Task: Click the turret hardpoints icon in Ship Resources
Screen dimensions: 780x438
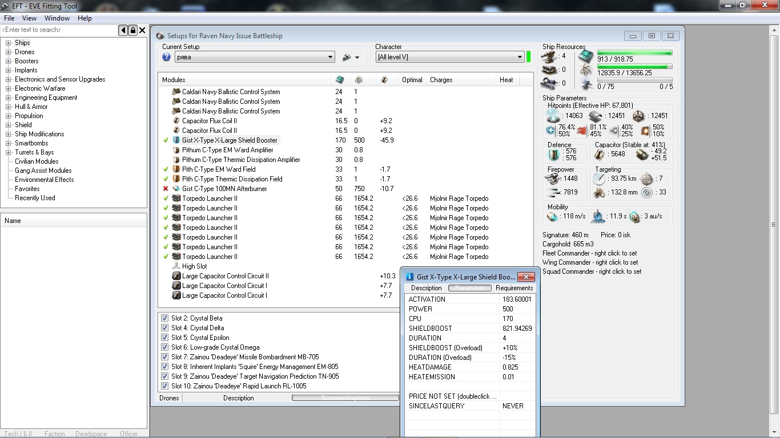Action: tap(549, 56)
